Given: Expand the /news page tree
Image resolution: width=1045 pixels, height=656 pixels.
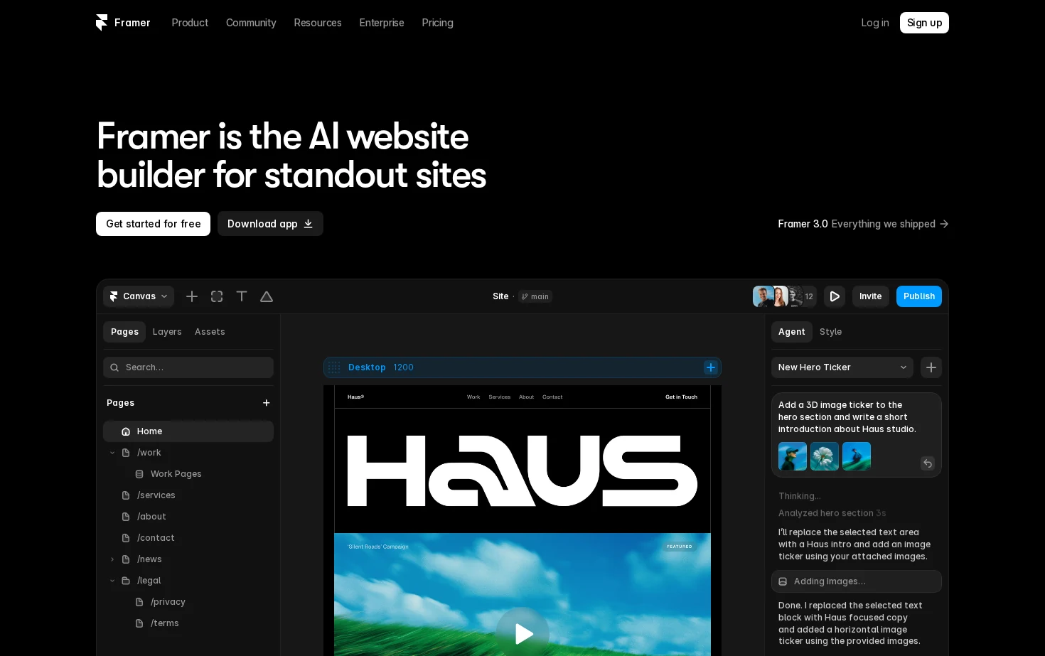Looking at the screenshot, I should coord(112,559).
